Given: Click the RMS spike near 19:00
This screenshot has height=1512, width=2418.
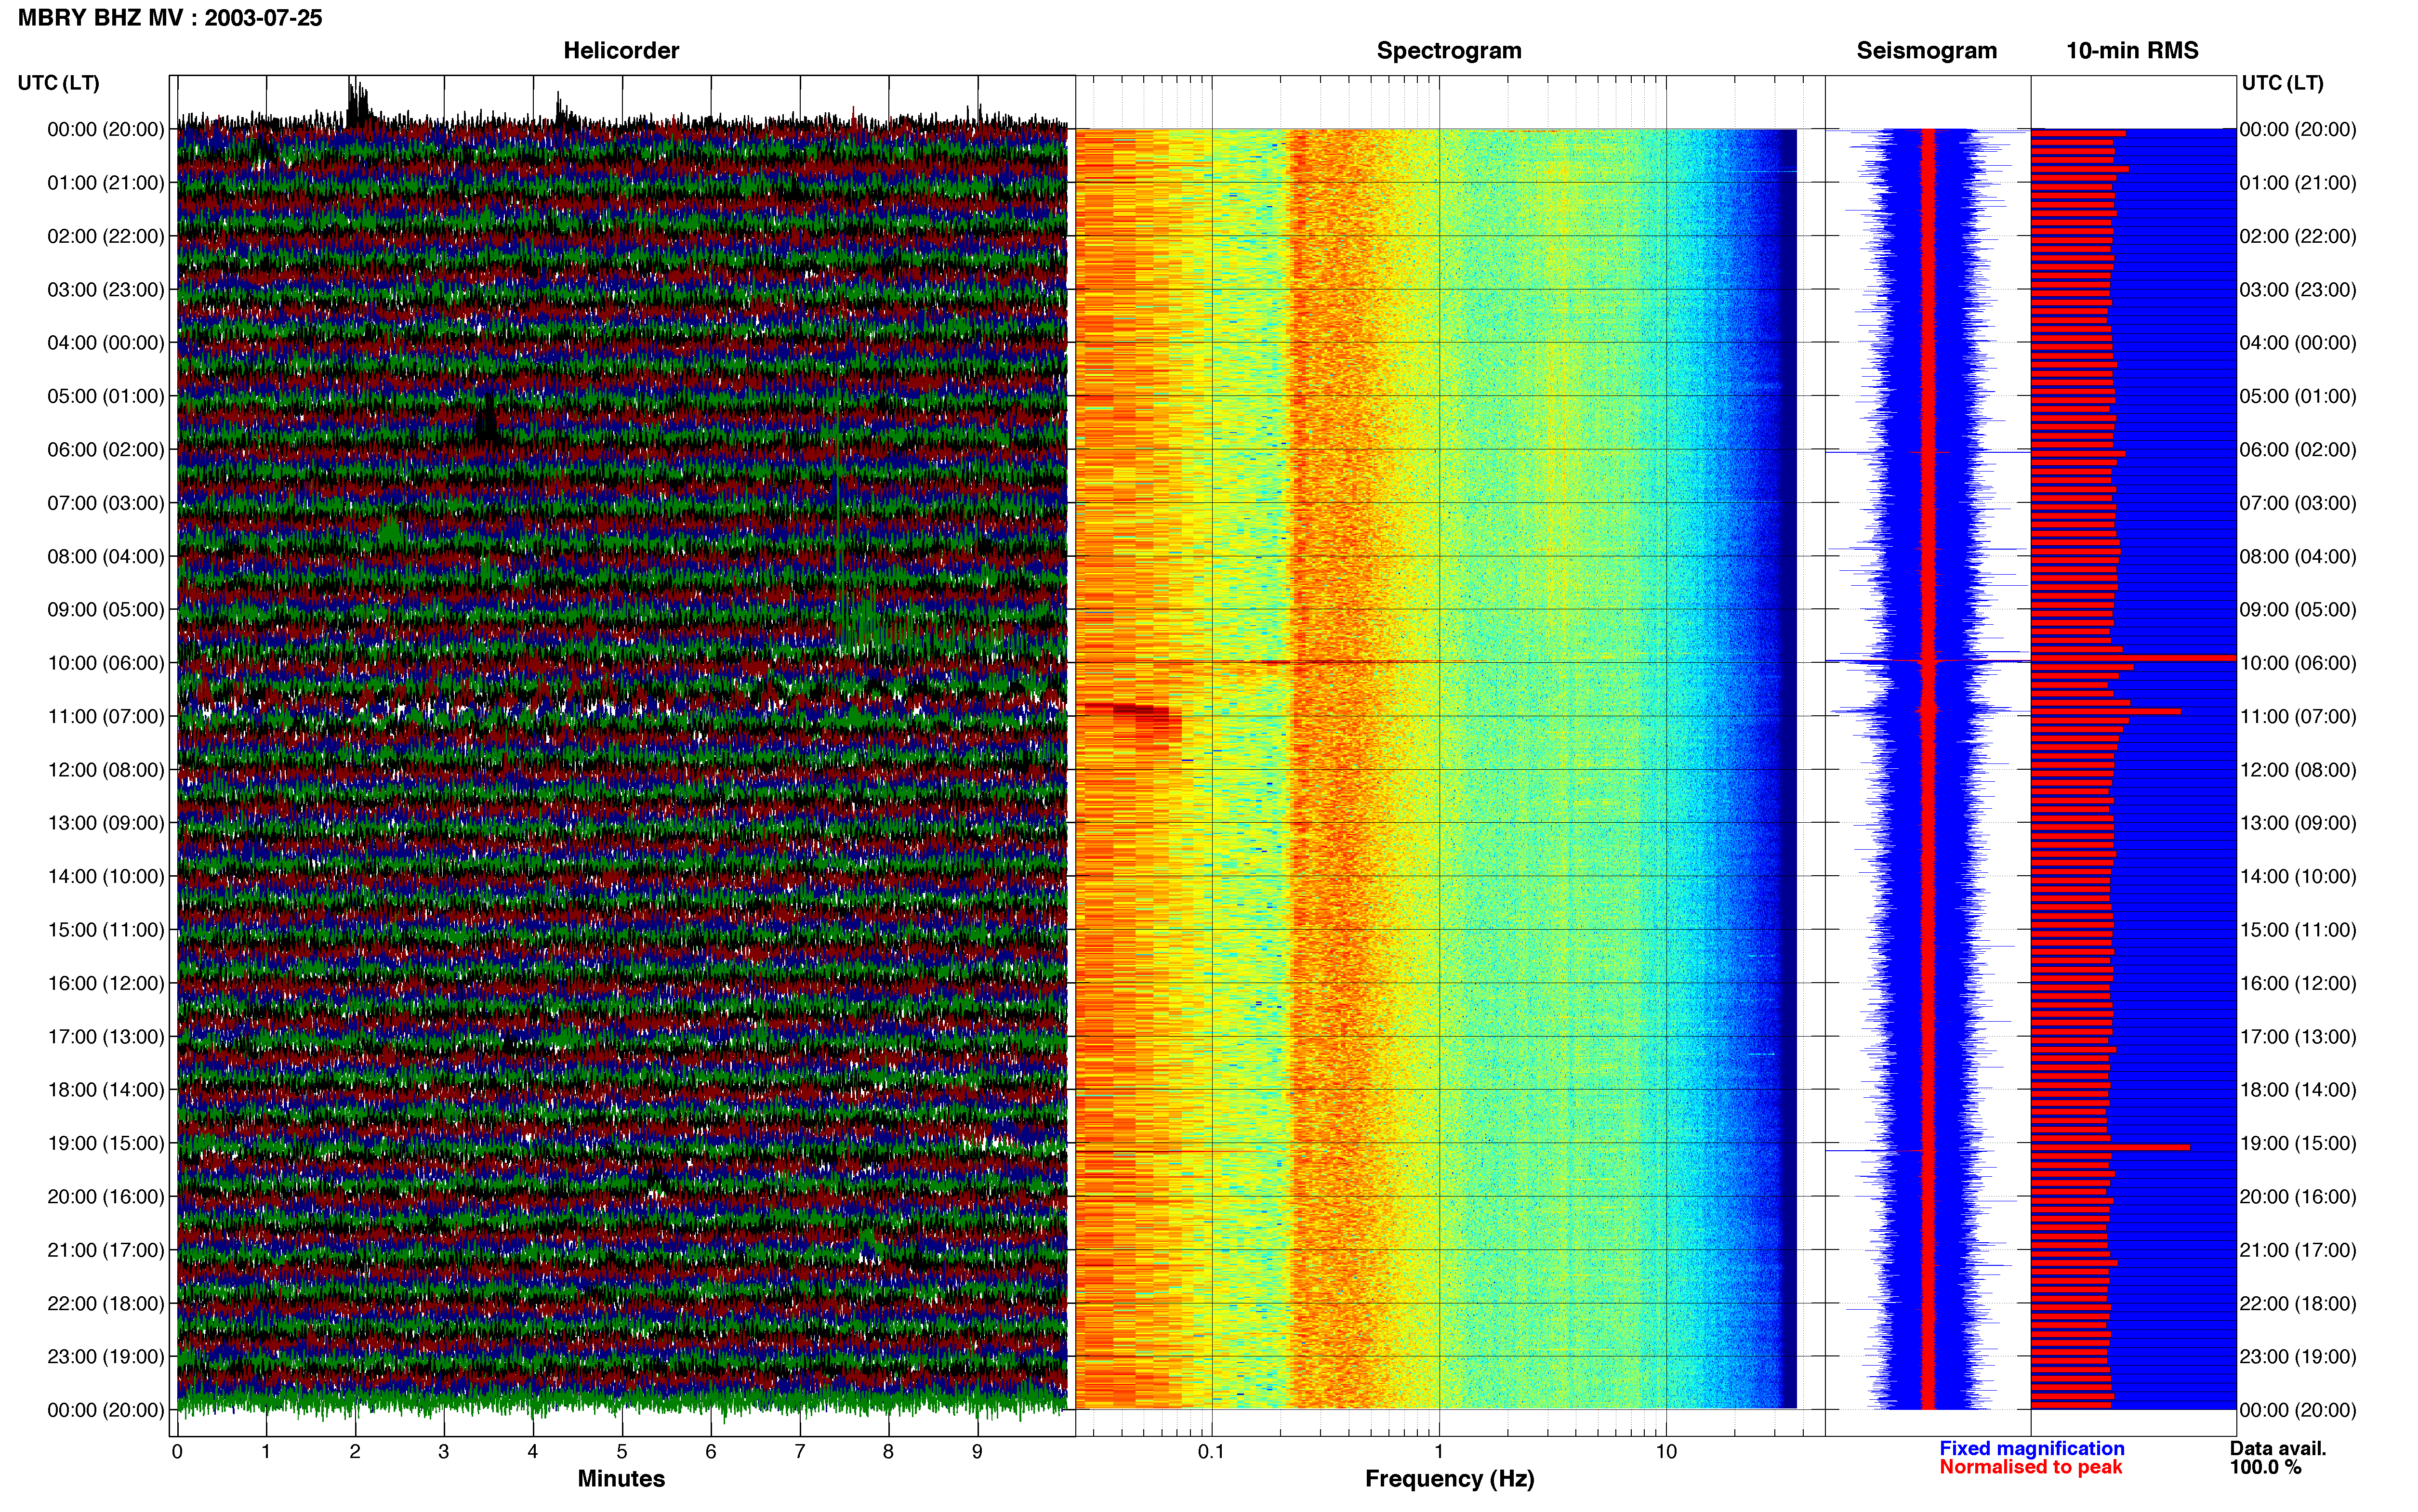Looking at the screenshot, I should click(2110, 1147).
